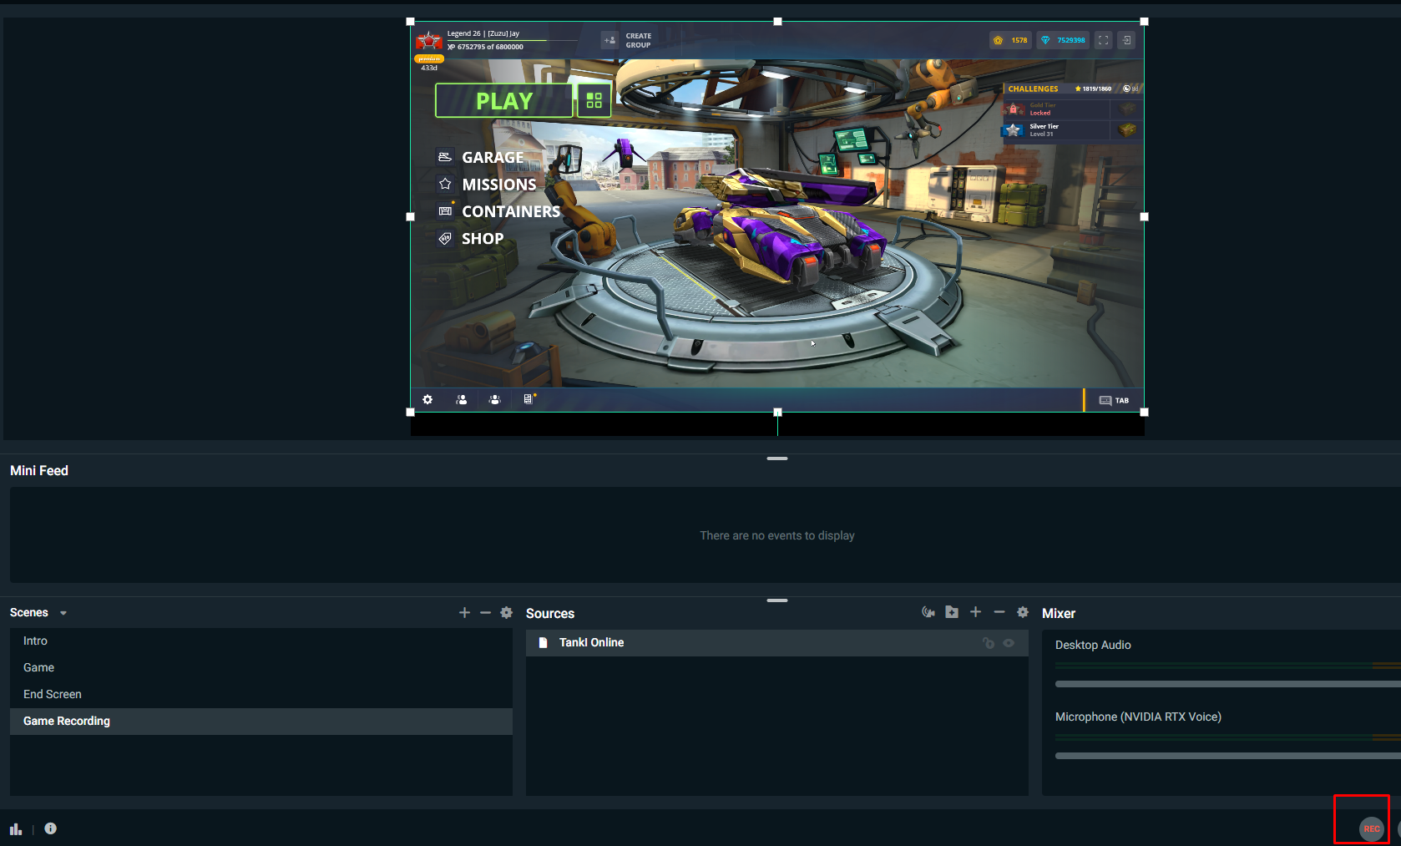1401x846 pixels.
Task: Click the player rank emblem icon
Action: (x=429, y=41)
